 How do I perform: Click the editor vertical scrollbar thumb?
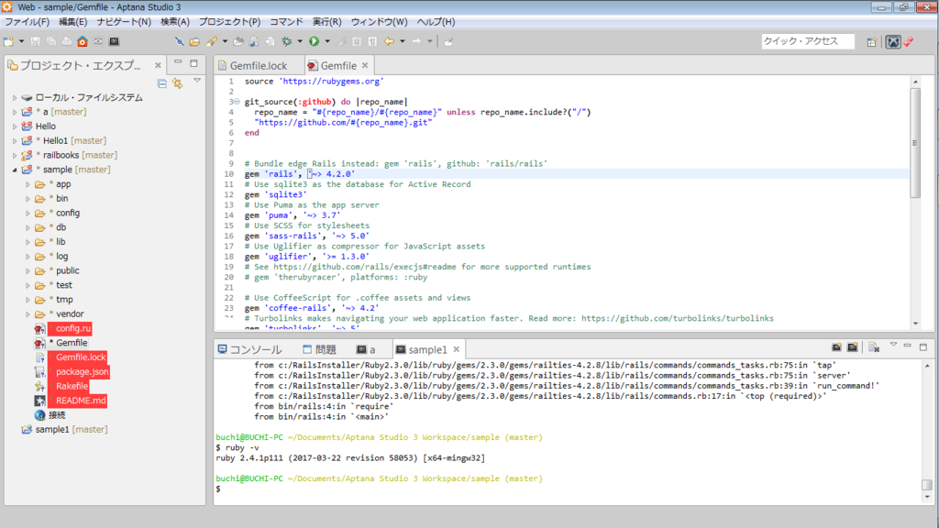pyautogui.click(x=915, y=142)
